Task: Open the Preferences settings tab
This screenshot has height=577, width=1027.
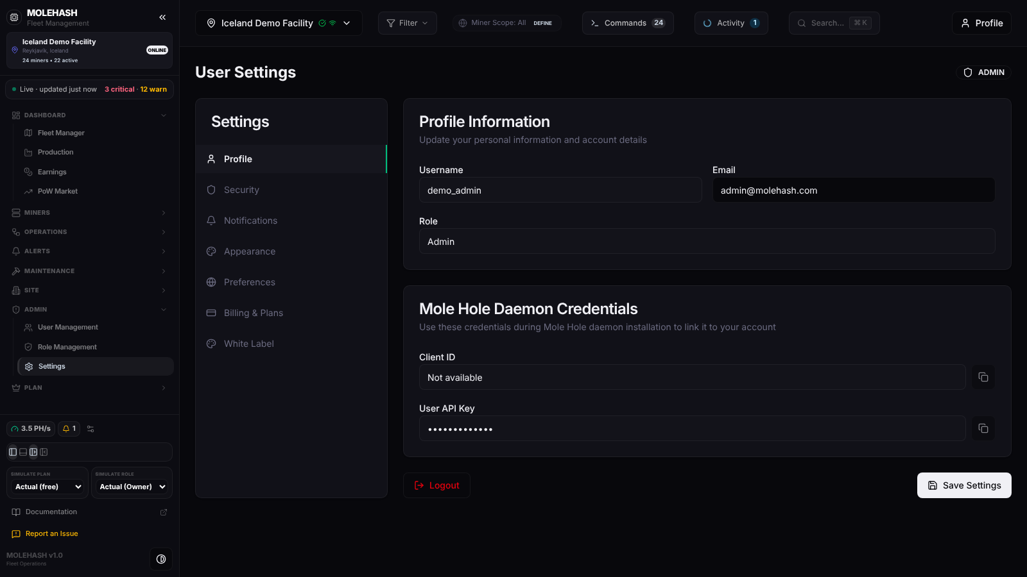Action: point(291,282)
